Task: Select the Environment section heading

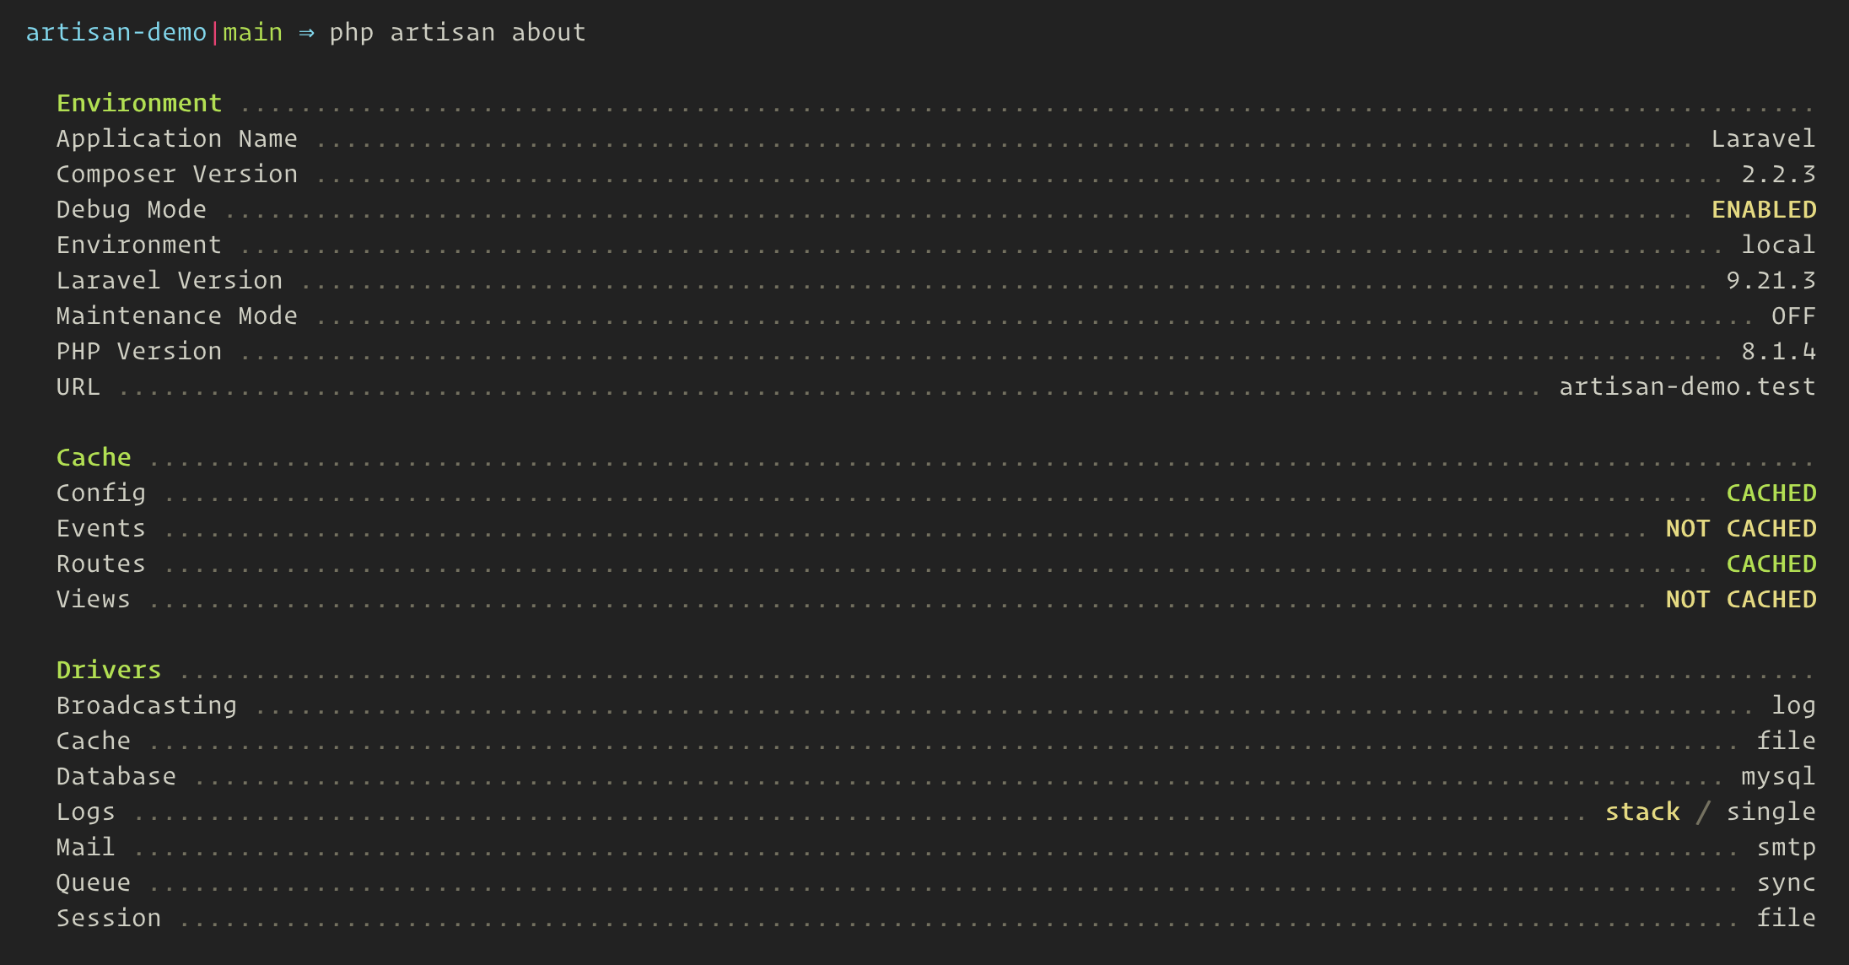Action: point(139,104)
